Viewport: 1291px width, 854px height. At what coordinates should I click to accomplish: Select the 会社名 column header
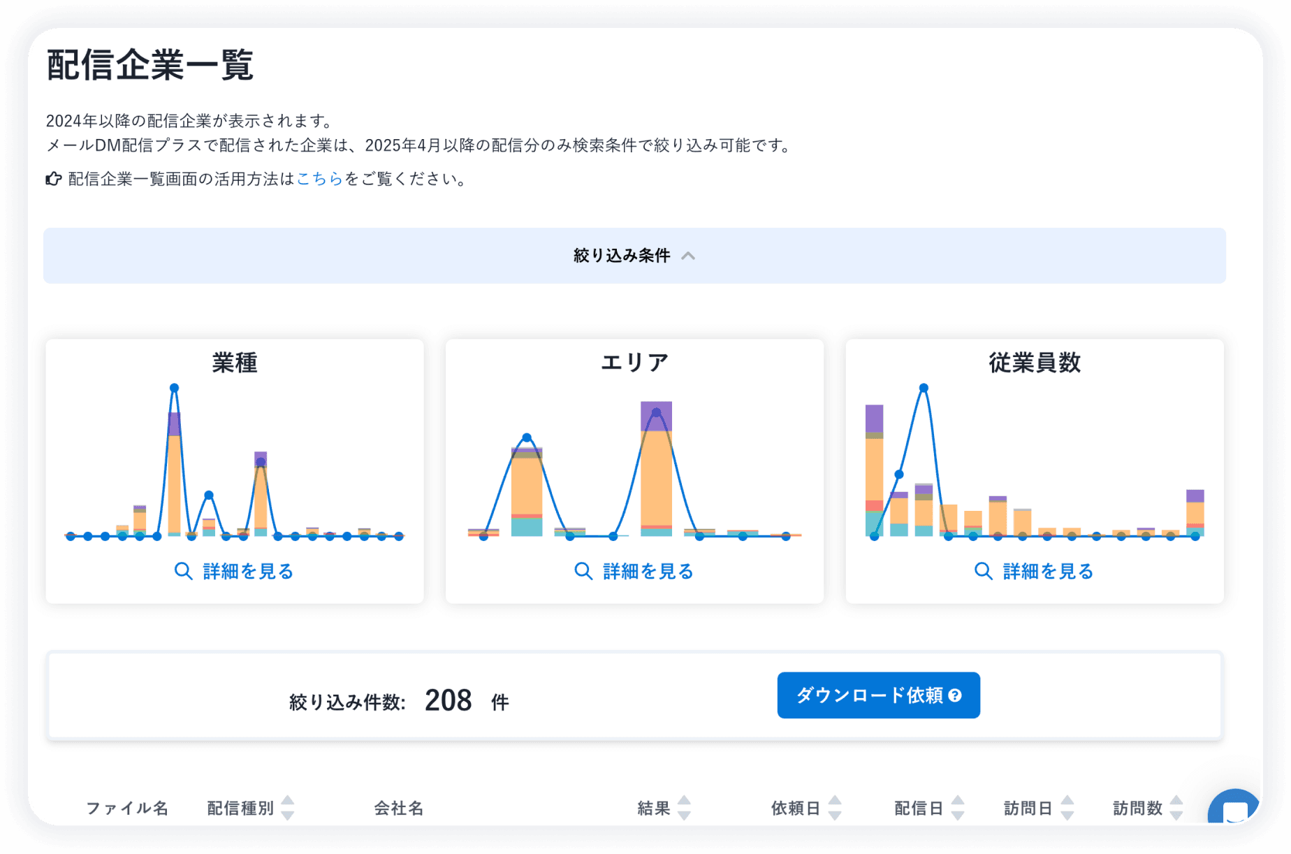pos(397,808)
